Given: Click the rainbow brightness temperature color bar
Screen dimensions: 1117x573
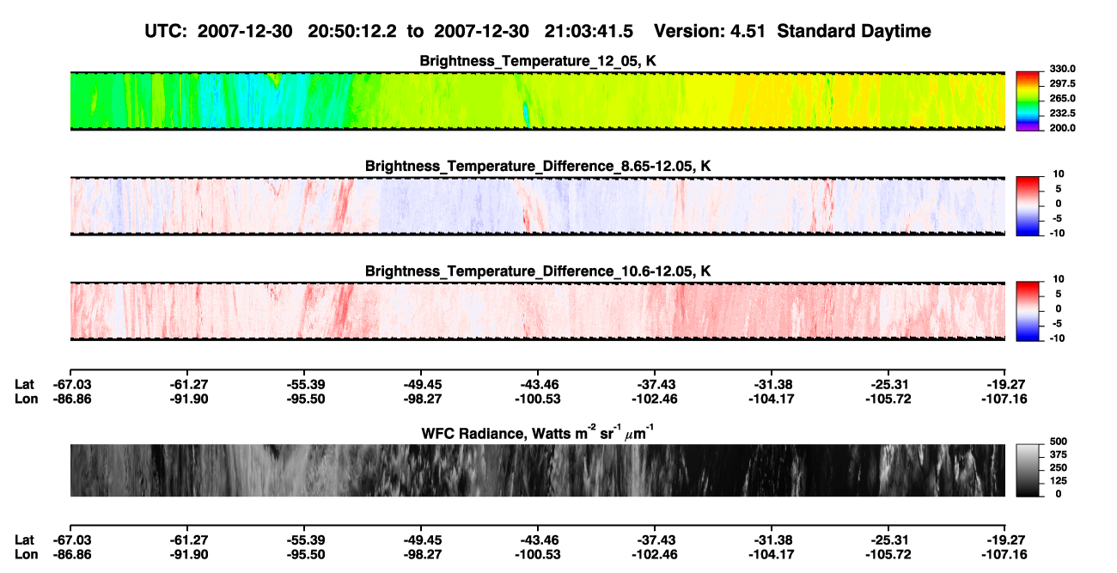Looking at the screenshot, I should pyautogui.click(x=1028, y=101).
